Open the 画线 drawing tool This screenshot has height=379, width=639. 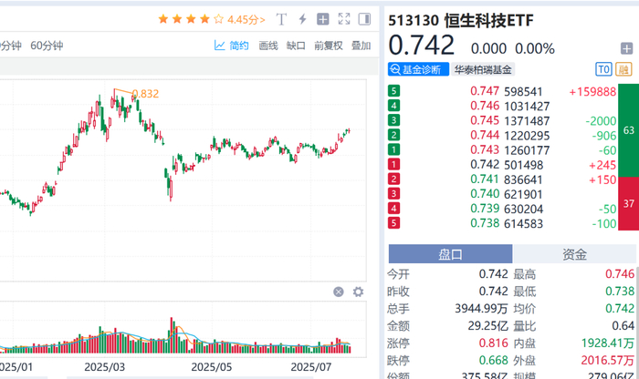tap(268, 46)
